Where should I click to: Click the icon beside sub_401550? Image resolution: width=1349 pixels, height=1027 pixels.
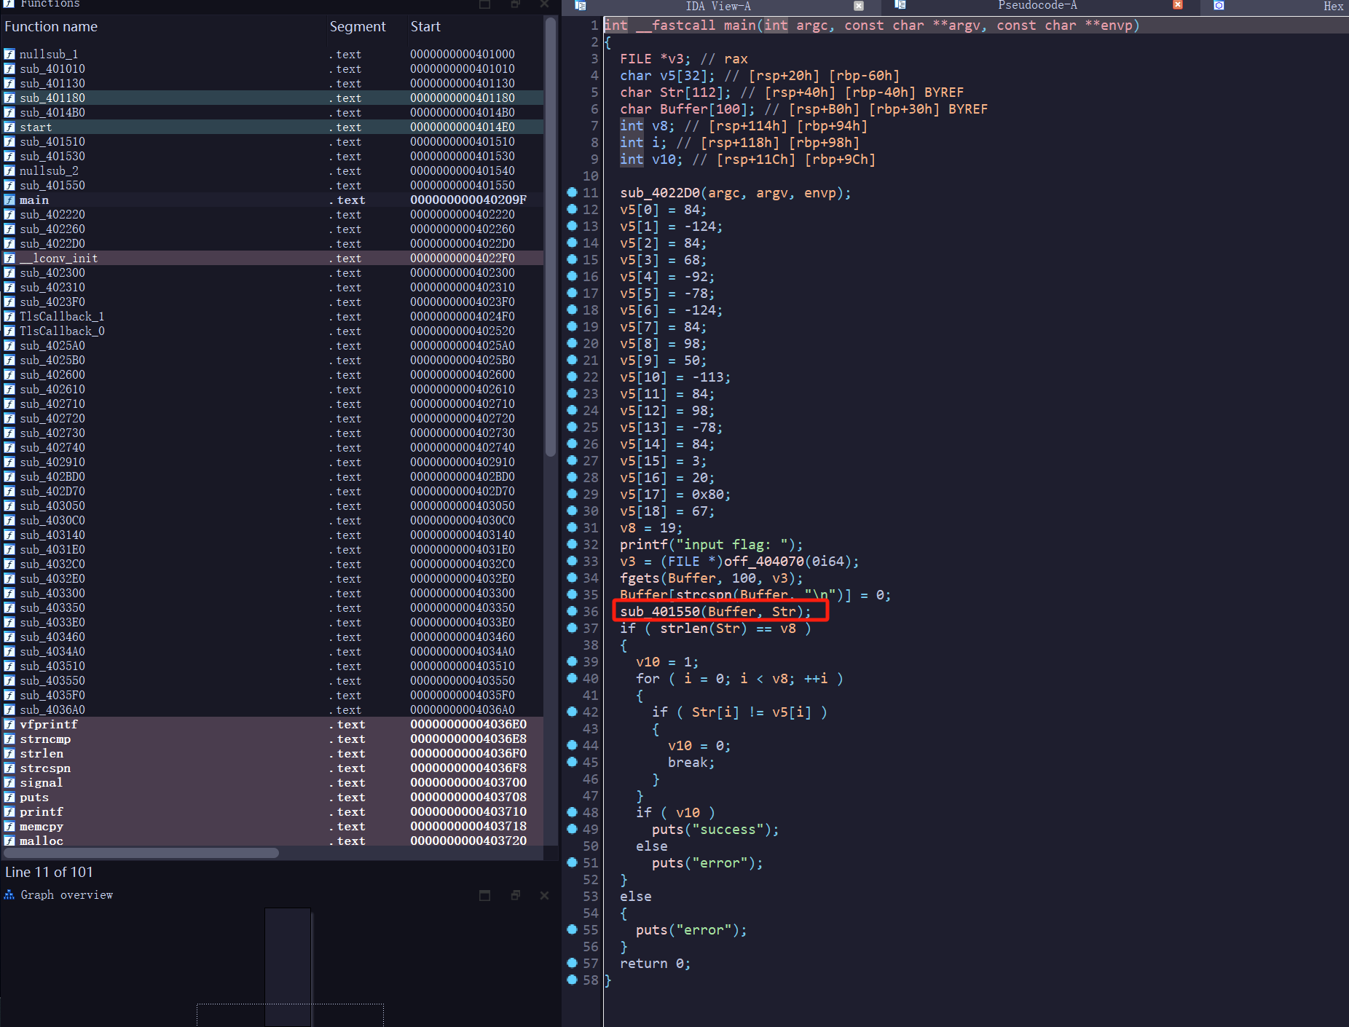click(9, 185)
